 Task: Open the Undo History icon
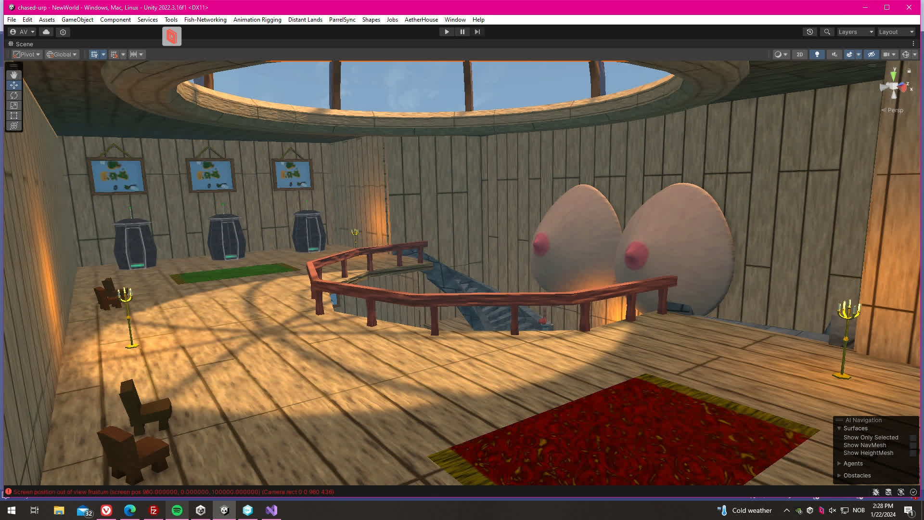pos(810,32)
